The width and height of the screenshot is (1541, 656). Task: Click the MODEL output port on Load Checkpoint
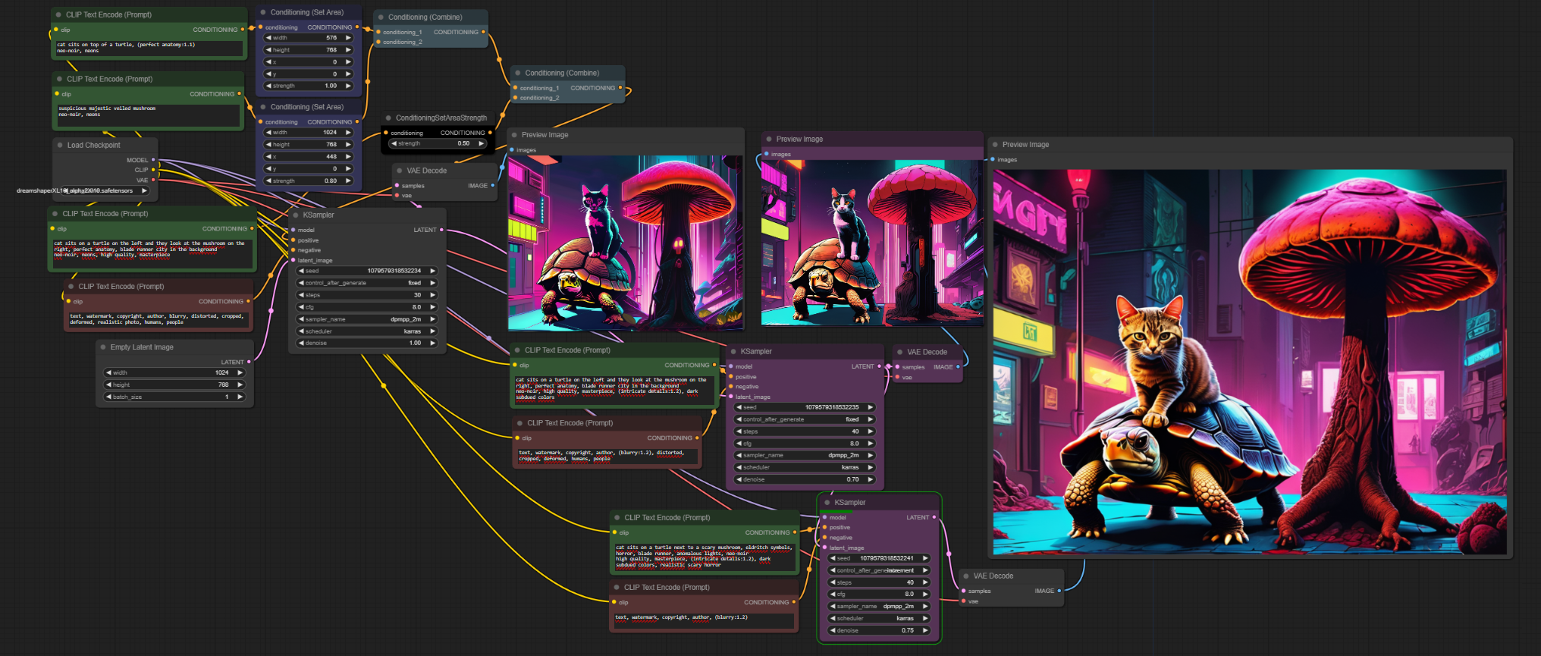pyautogui.click(x=153, y=160)
